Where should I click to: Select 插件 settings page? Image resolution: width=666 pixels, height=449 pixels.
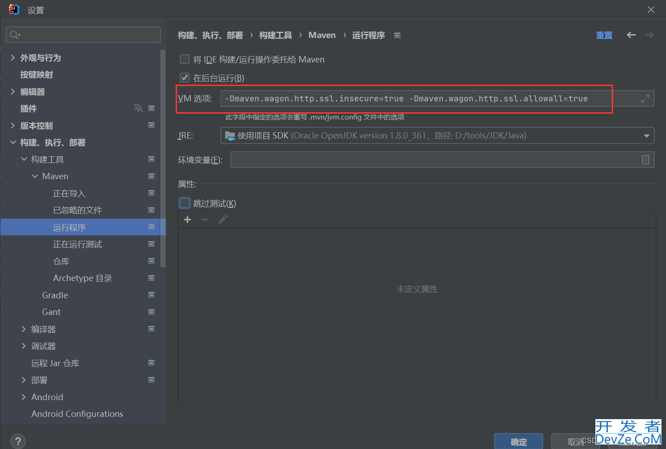pyautogui.click(x=29, y=109)
